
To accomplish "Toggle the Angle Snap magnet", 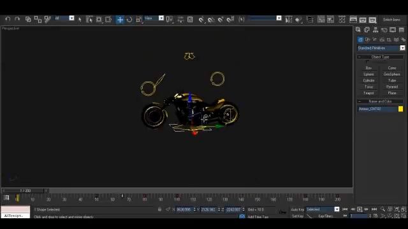I will click(211, 19).
